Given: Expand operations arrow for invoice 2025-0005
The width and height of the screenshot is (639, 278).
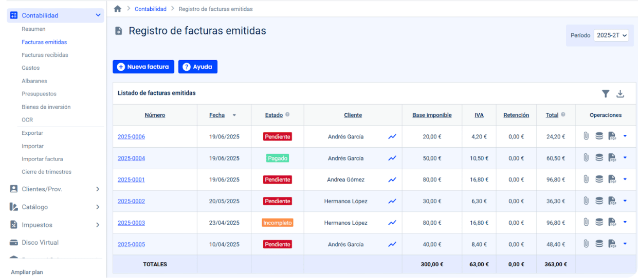Looking at the screenshot, I should coord(625,244).
